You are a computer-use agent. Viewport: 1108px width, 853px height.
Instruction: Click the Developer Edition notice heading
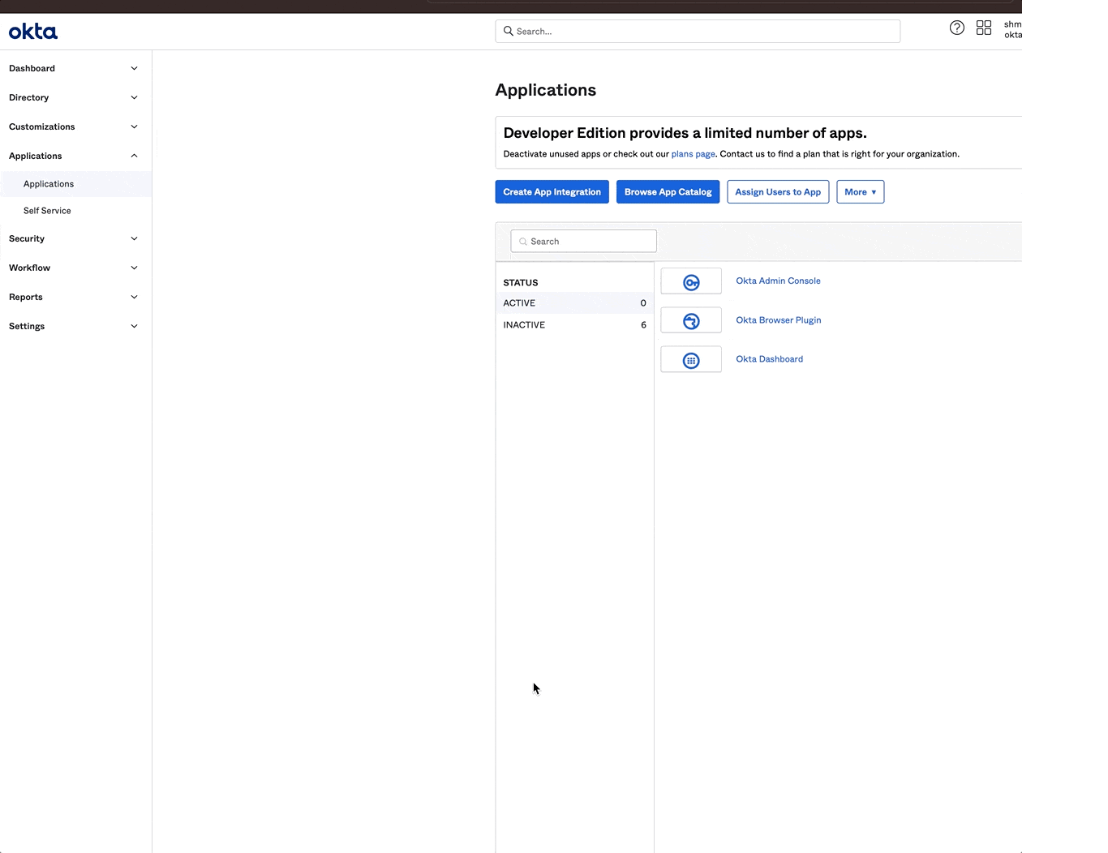point(685,133)
